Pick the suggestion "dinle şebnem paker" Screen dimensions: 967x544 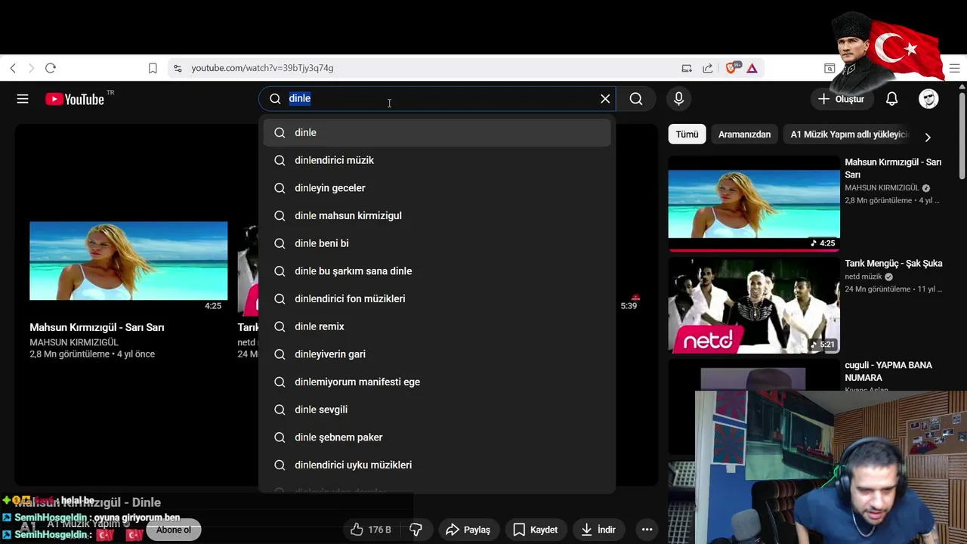tap(437, 437)
